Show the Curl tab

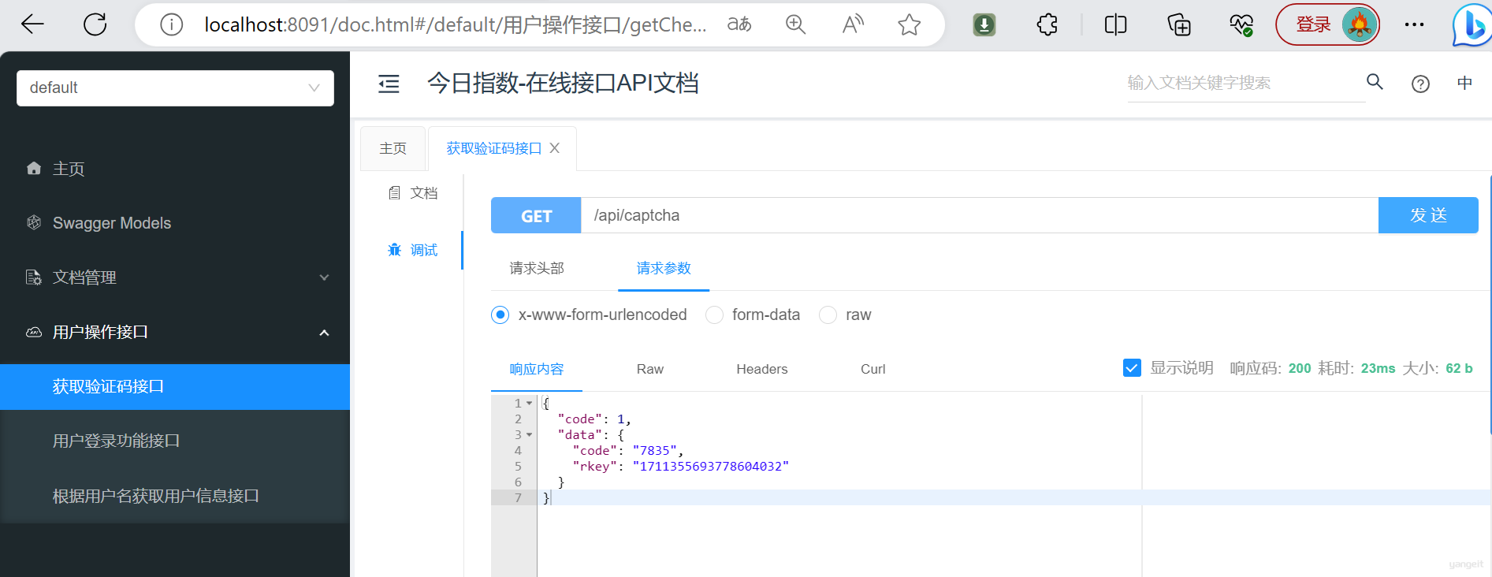coord(873,369)
